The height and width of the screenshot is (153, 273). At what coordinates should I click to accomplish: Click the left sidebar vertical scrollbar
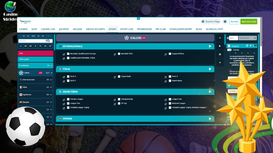55,42
